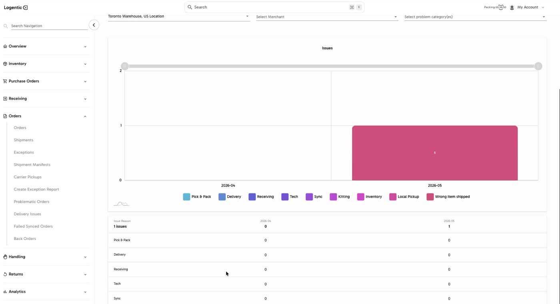Click the My Account avatar icon
This screenshot has height=304, width=560.
512,7
